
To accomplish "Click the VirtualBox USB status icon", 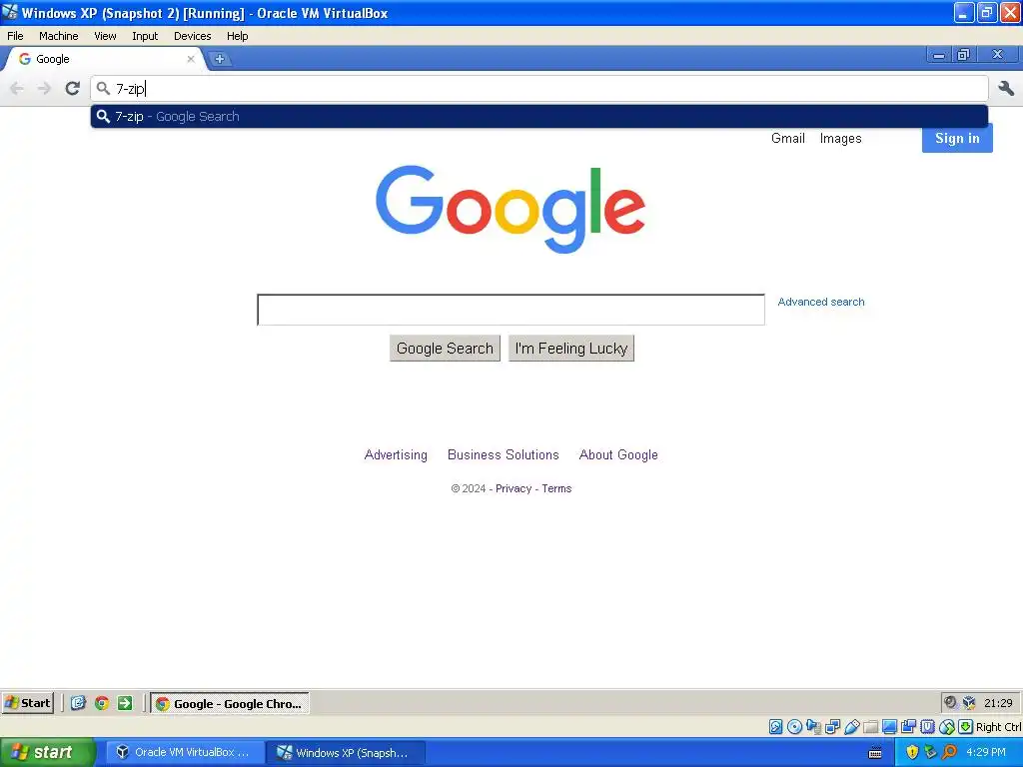I will pyautogui.click(x=851, y=727).
